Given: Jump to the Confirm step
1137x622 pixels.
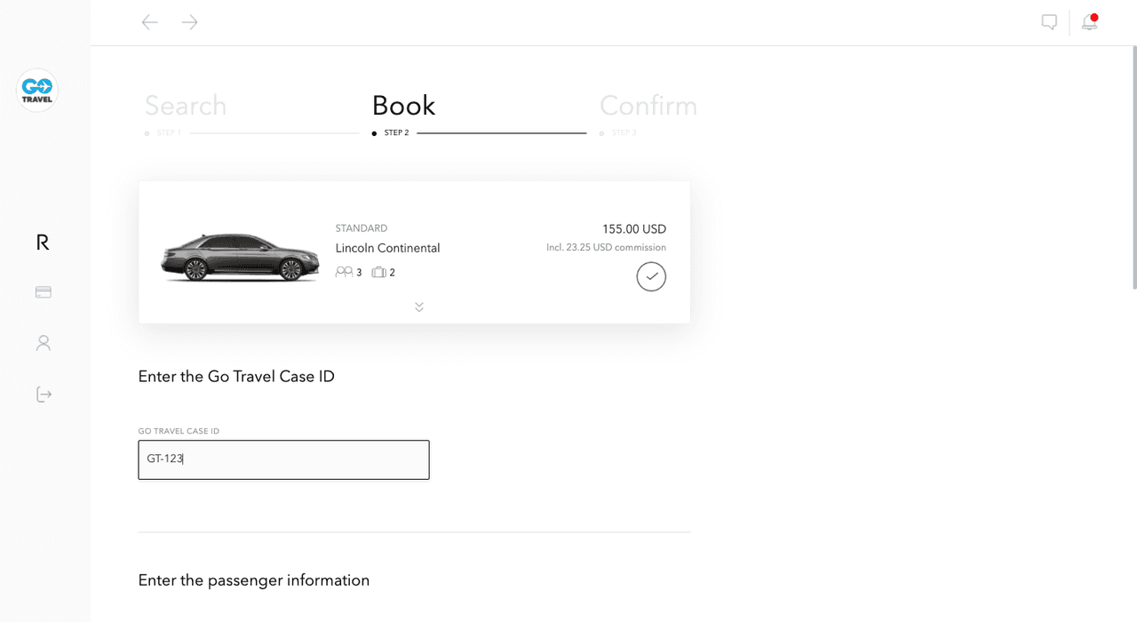Looking at the screenshot, I should [x=648, y=106].
